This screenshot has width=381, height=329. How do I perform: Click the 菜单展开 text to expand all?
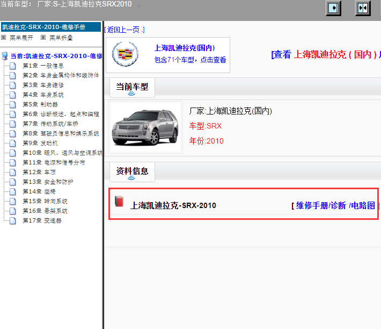pyautogui.click(x=21, y=38)
